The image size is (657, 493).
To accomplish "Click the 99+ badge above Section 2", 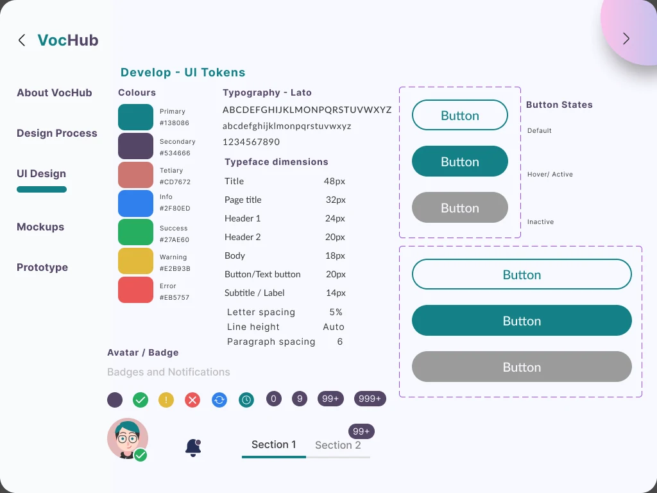I will point(361,431).
